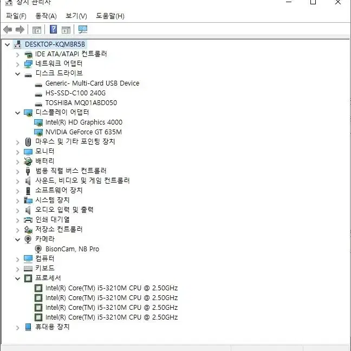Viewport: 351px width, 351px height.
Task: Select the 컴퓨터 category label
Action: (45, 258)
